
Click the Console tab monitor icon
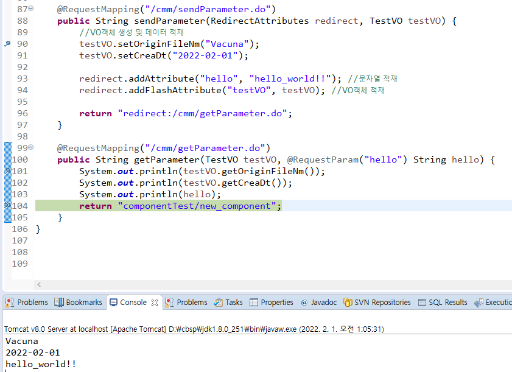click(113, 303)
